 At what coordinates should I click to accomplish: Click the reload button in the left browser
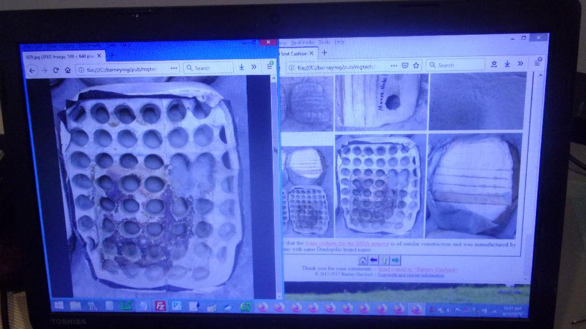click(x=56, y=69)
